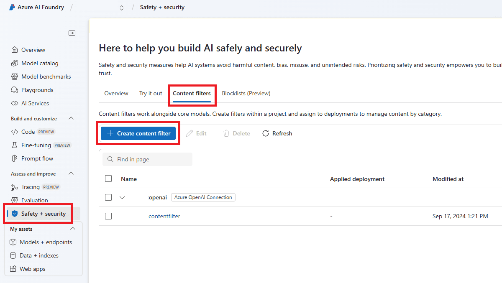Viewport: 502px width, 283px height.
Task: Collapse the My assets section
Action: (x=72, y=229)
